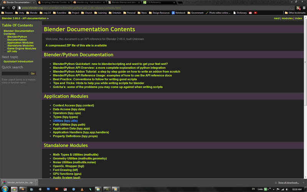
Task: Click the new tab button
Action: [x=180, y=3]
